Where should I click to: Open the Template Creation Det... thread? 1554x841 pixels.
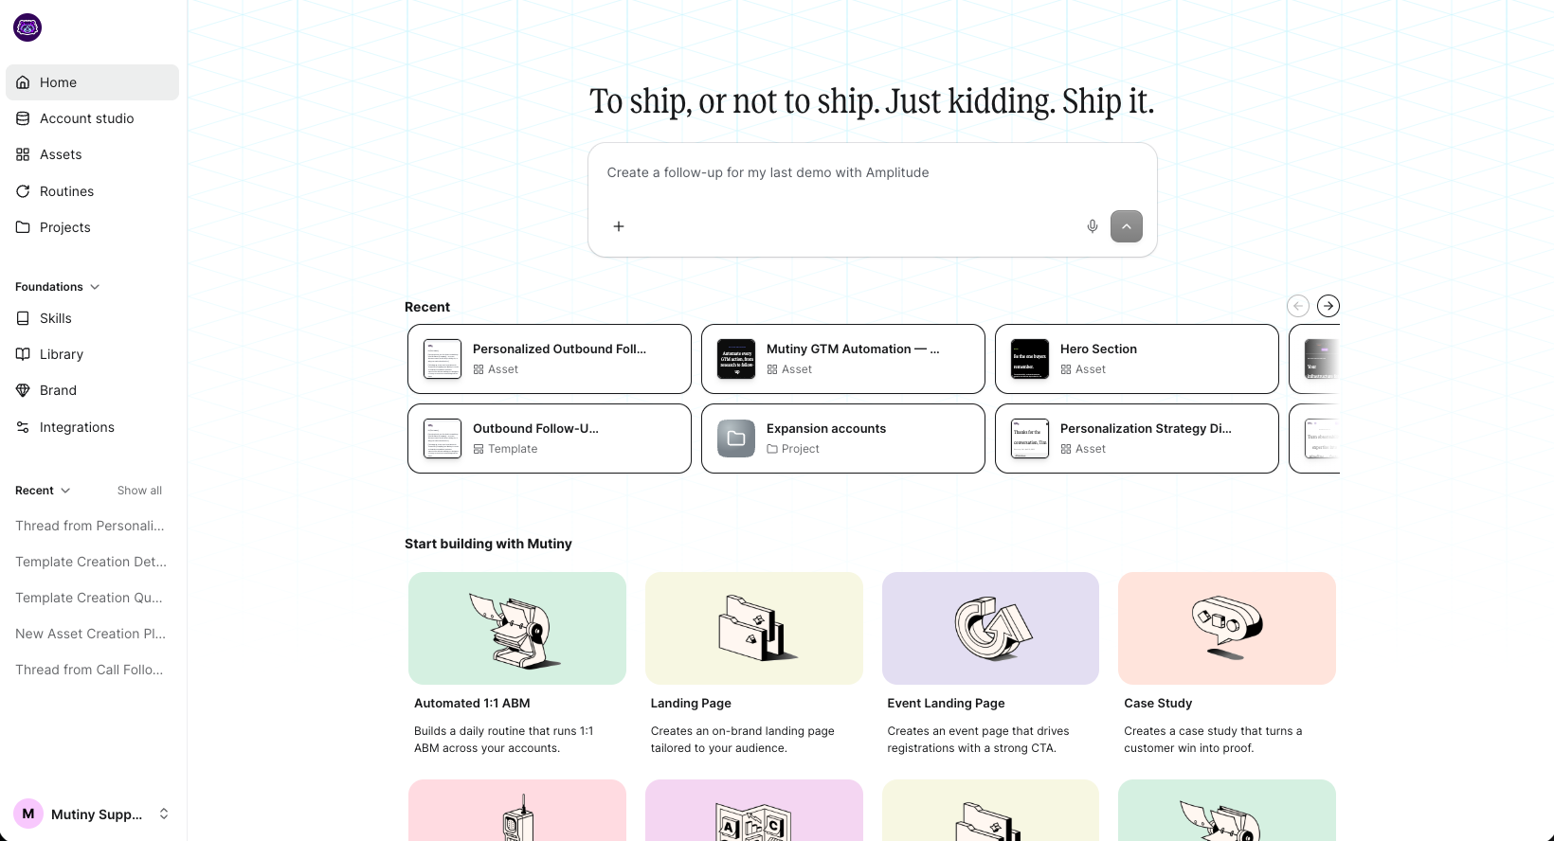tap(91, 562)
